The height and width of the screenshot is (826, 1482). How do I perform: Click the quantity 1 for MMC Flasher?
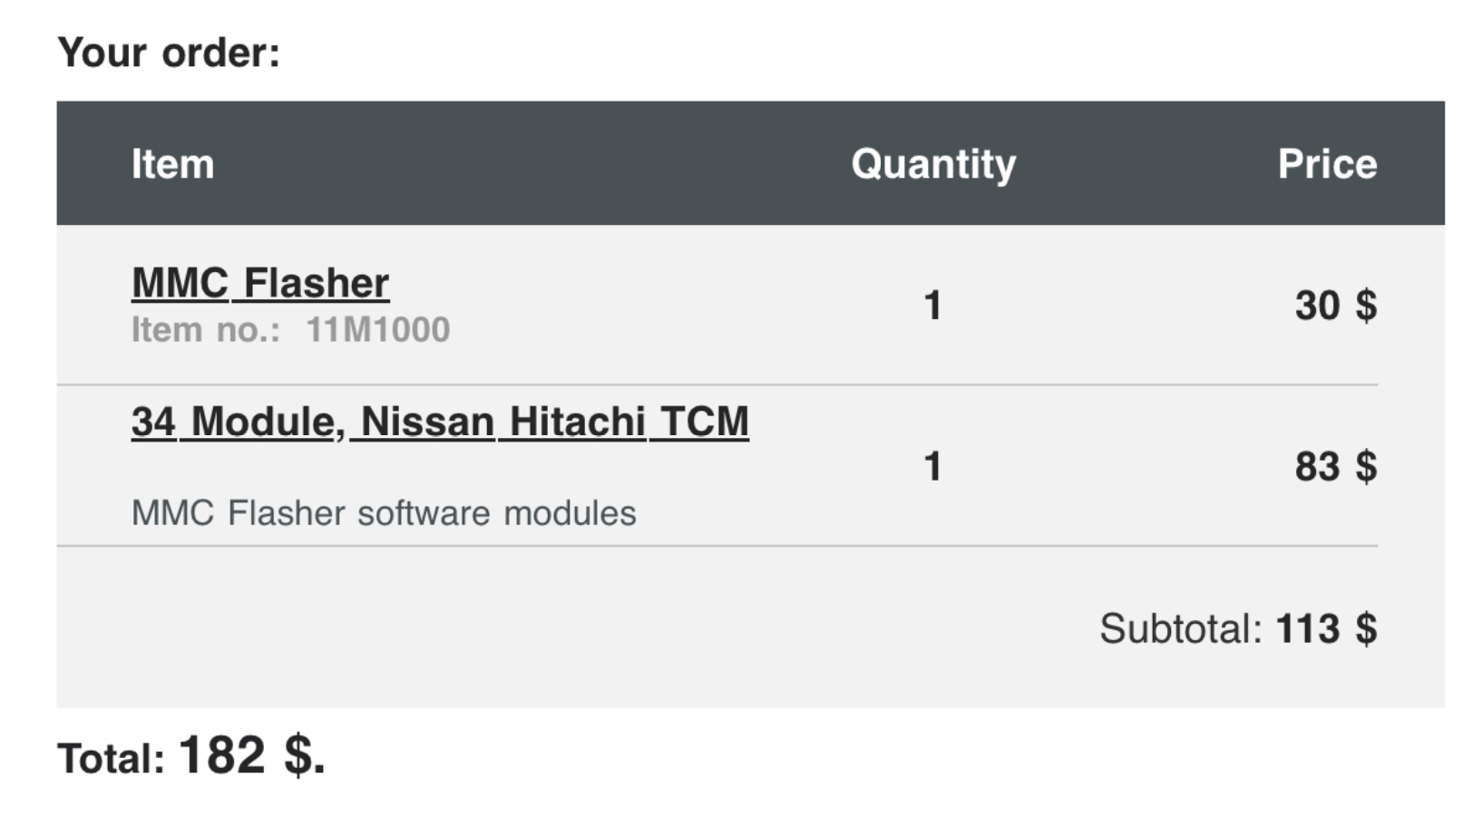click(x=932, y=306)
